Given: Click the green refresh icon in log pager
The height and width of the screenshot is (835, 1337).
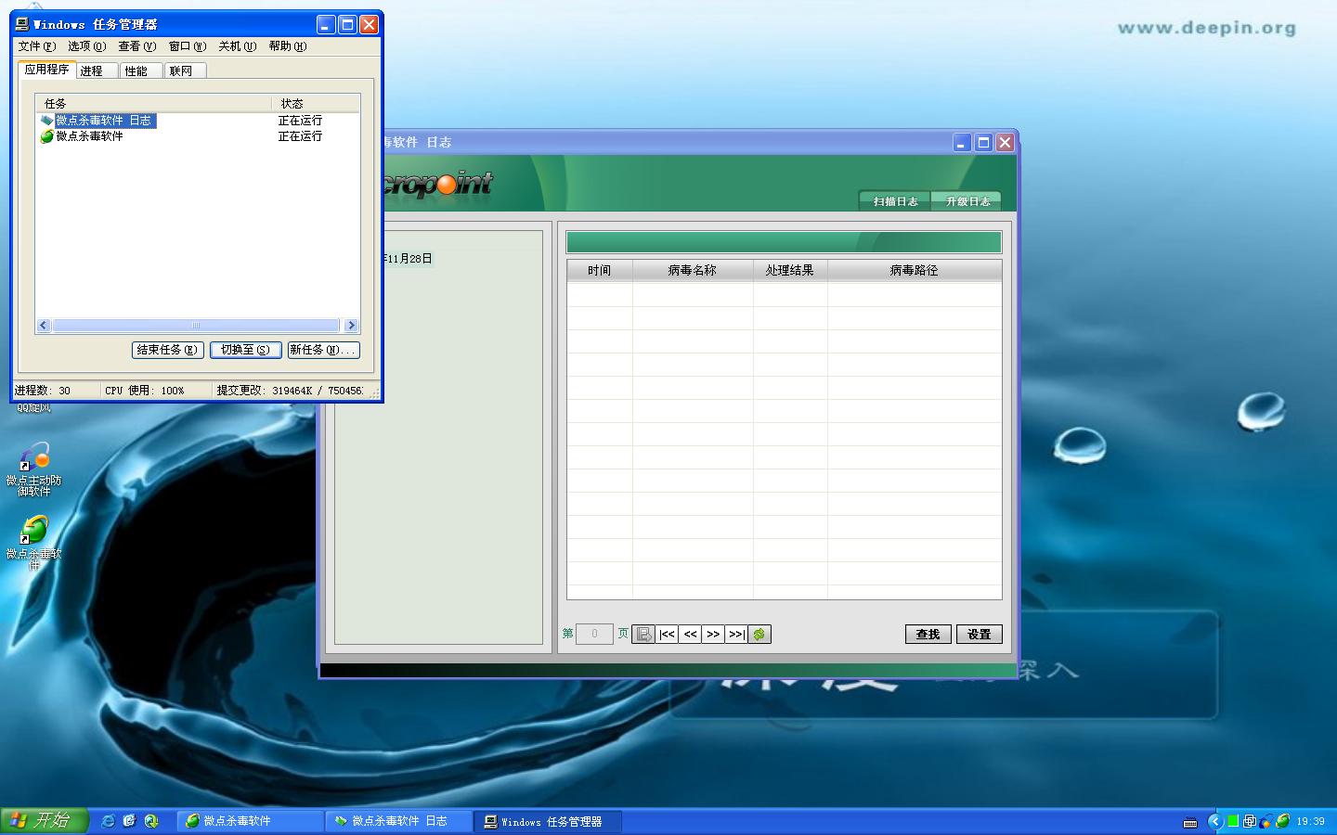Looking at the screenshot, I should pos(759,635).
